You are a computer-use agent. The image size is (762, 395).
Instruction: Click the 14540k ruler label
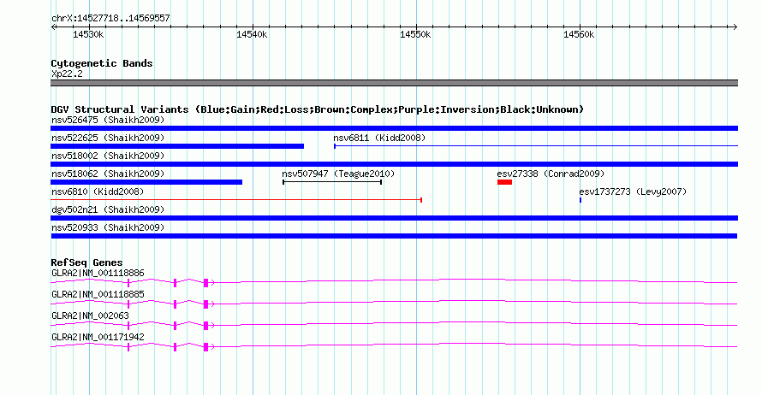coord(252,34)
